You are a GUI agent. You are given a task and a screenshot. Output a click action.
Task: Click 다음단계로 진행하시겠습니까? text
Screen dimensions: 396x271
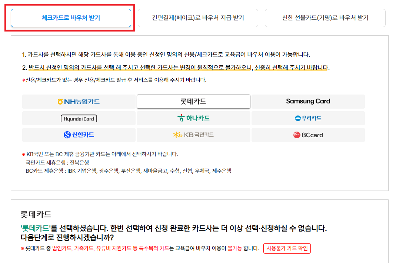(67, 238)
